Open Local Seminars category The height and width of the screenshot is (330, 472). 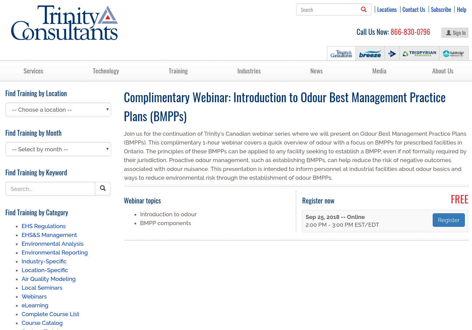pyautogui.click(x=42, y=288)
